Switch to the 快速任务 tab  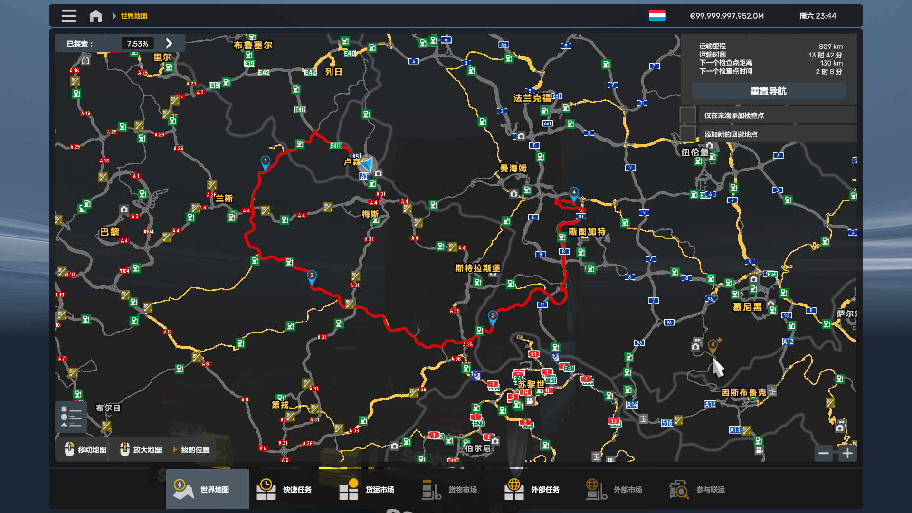(x=284, y=489)
